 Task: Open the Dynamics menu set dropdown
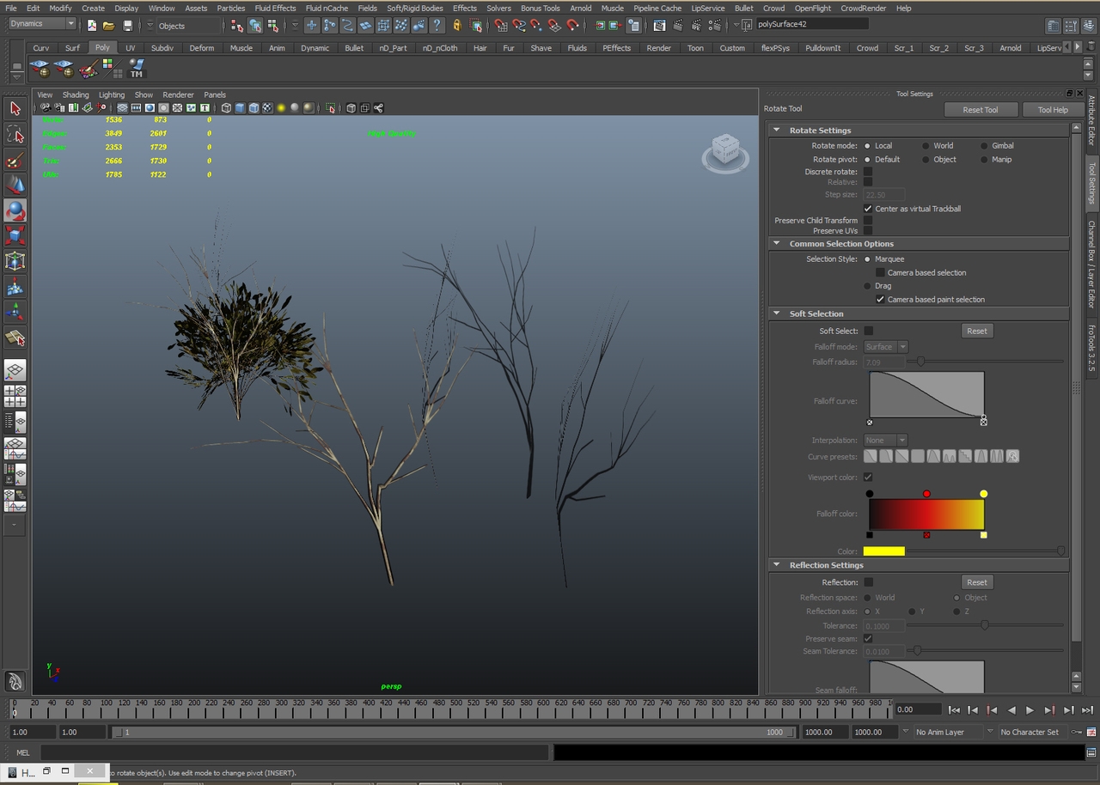[41, 24]
